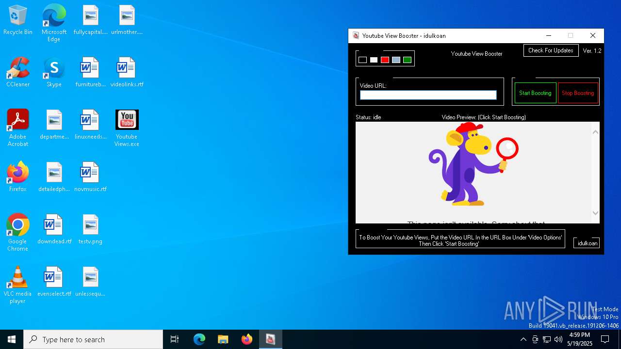This screenshot has width=621, height=349.
Task: Open Task View on the taskbar
Action: coord(175,339)
